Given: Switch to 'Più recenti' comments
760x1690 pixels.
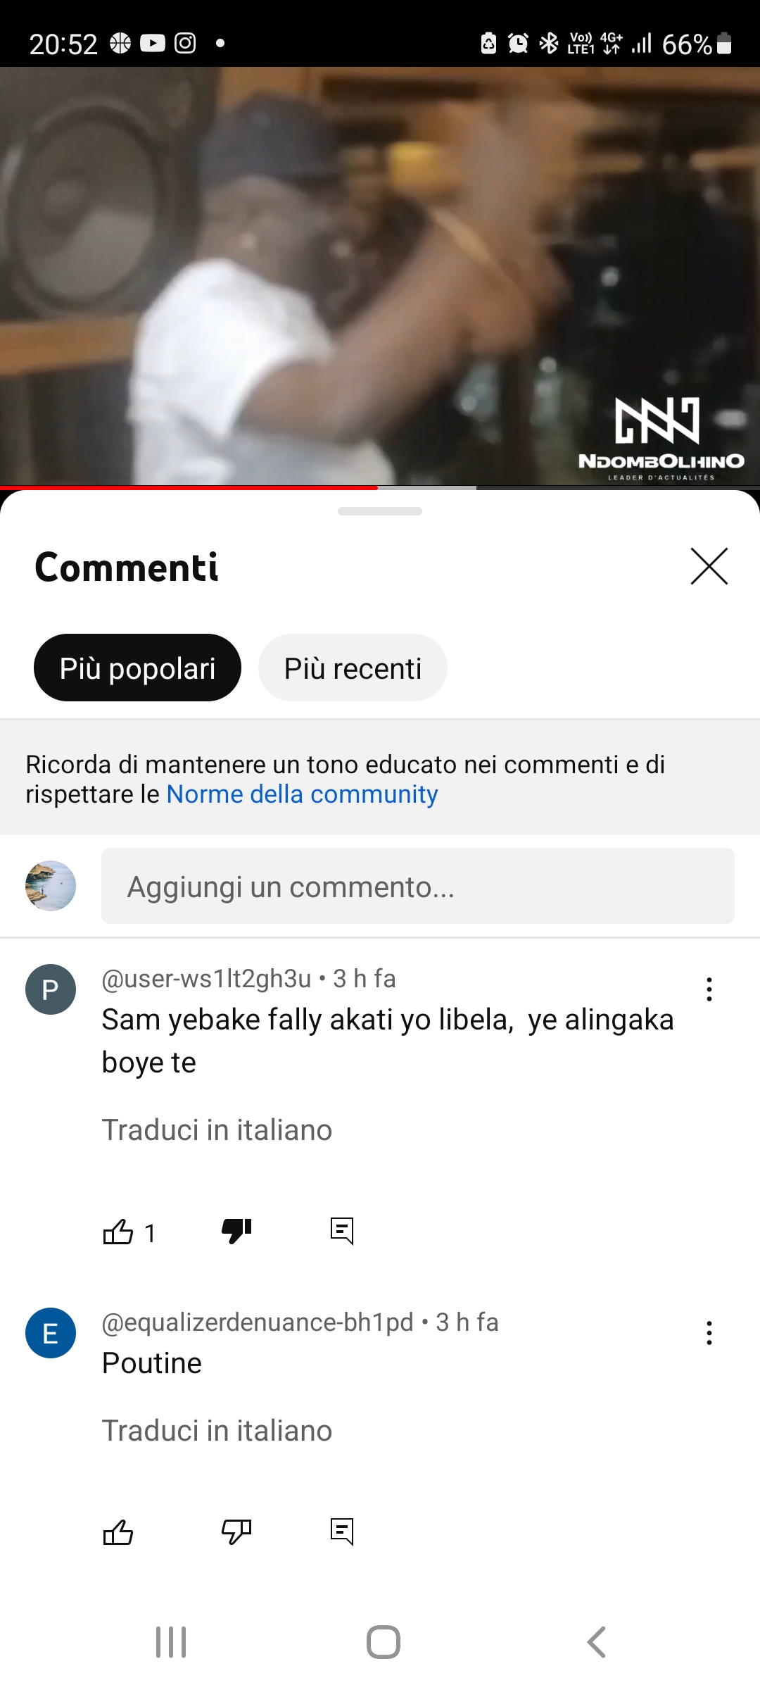Looking at the screenshot, I should point(353,668).
